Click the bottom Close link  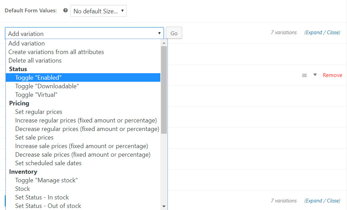pyautogui.click(x=333, y=201)
